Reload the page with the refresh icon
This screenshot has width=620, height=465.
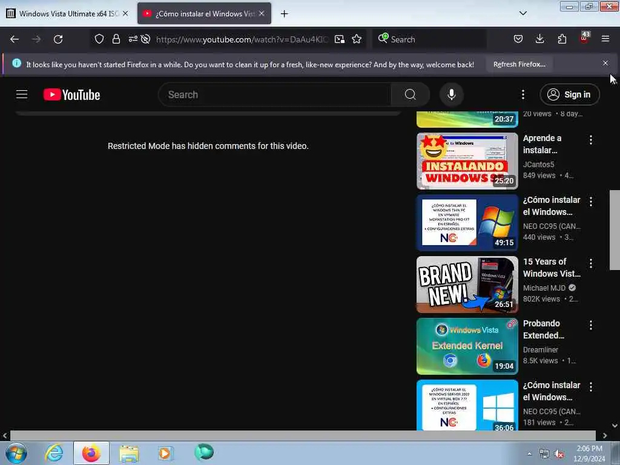[x=58, y=39]
